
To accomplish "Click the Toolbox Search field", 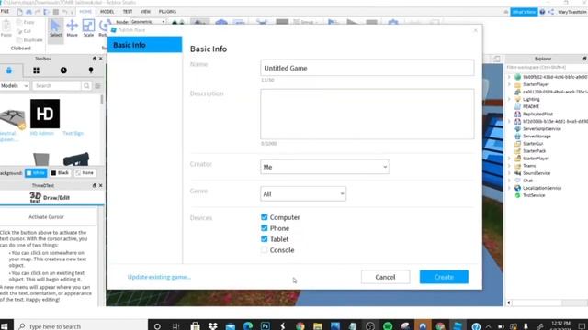I will 57,85.
